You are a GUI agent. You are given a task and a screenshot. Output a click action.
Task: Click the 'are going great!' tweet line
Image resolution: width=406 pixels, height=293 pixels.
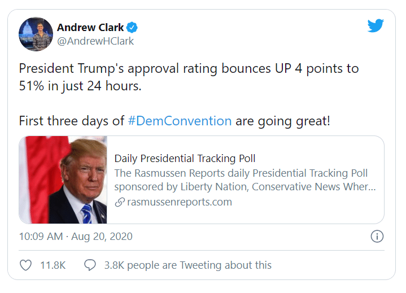pyautogui.click(x=283, y=121)
